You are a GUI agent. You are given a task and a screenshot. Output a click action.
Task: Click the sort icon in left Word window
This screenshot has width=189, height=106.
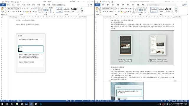(x=51, y=12)
